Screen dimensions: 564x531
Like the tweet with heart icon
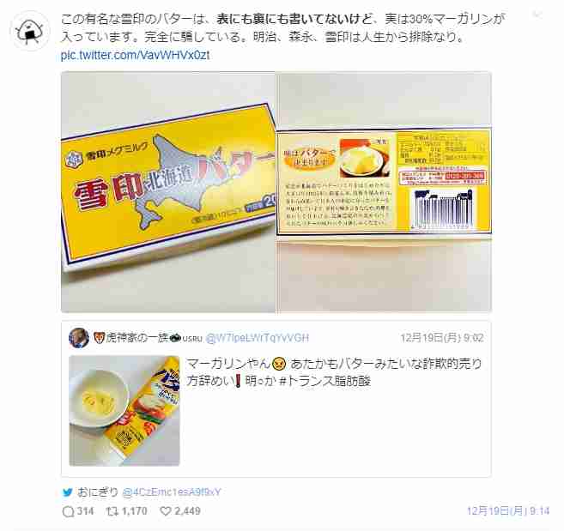(x=165, y=511)
